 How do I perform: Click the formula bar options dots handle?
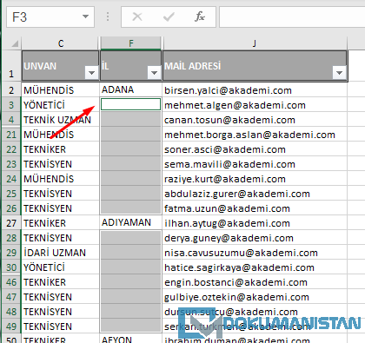(x=108, y=16)
